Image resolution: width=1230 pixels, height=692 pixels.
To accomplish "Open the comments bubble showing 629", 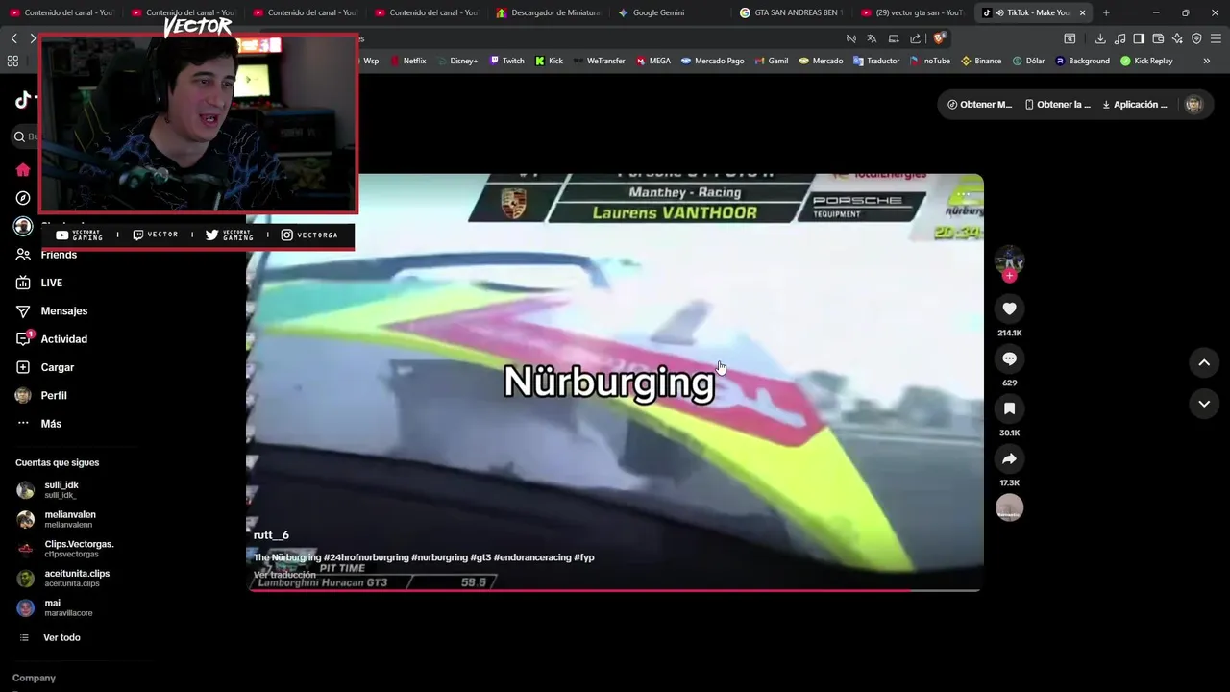I will tap(1009, 358).
